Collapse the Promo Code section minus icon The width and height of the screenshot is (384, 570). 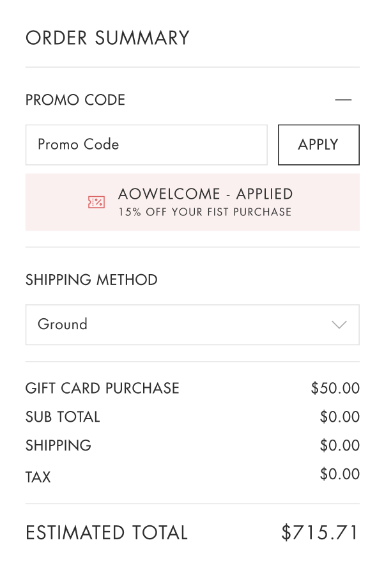click(343, 100)
